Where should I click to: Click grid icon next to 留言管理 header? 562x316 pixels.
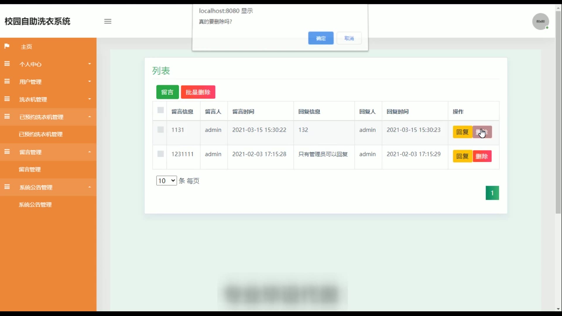(x=7, y=152)
